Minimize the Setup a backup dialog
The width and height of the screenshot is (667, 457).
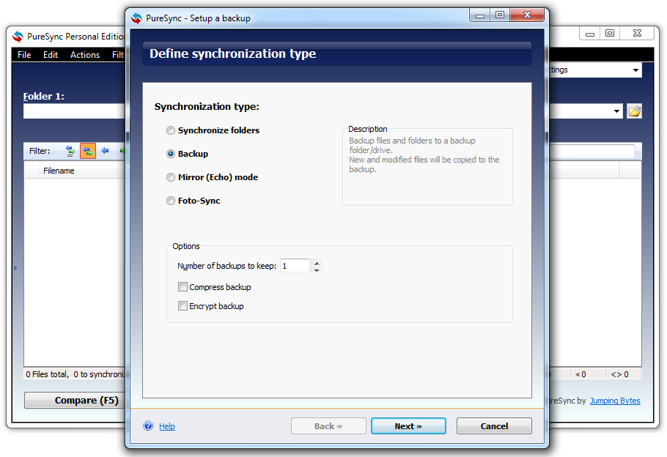(480, 15)
